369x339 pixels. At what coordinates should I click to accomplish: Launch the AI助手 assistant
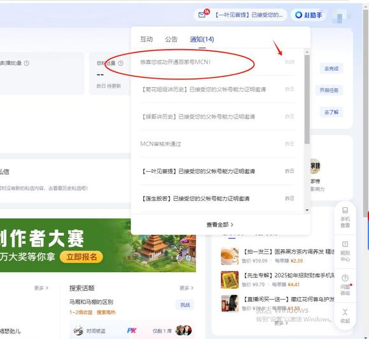[309, 15]
